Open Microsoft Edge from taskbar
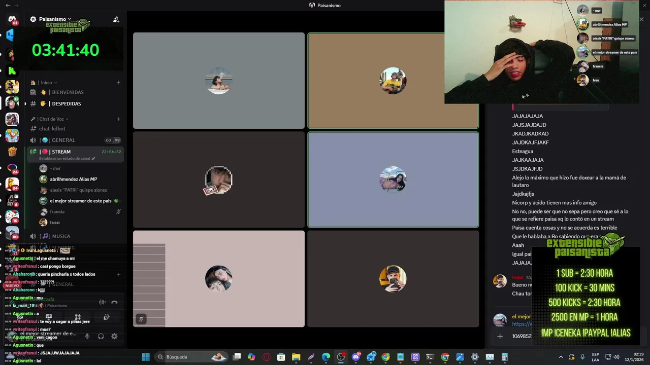Screen dimensions: 650x365 pyautogui.click(x=326, y=357)
